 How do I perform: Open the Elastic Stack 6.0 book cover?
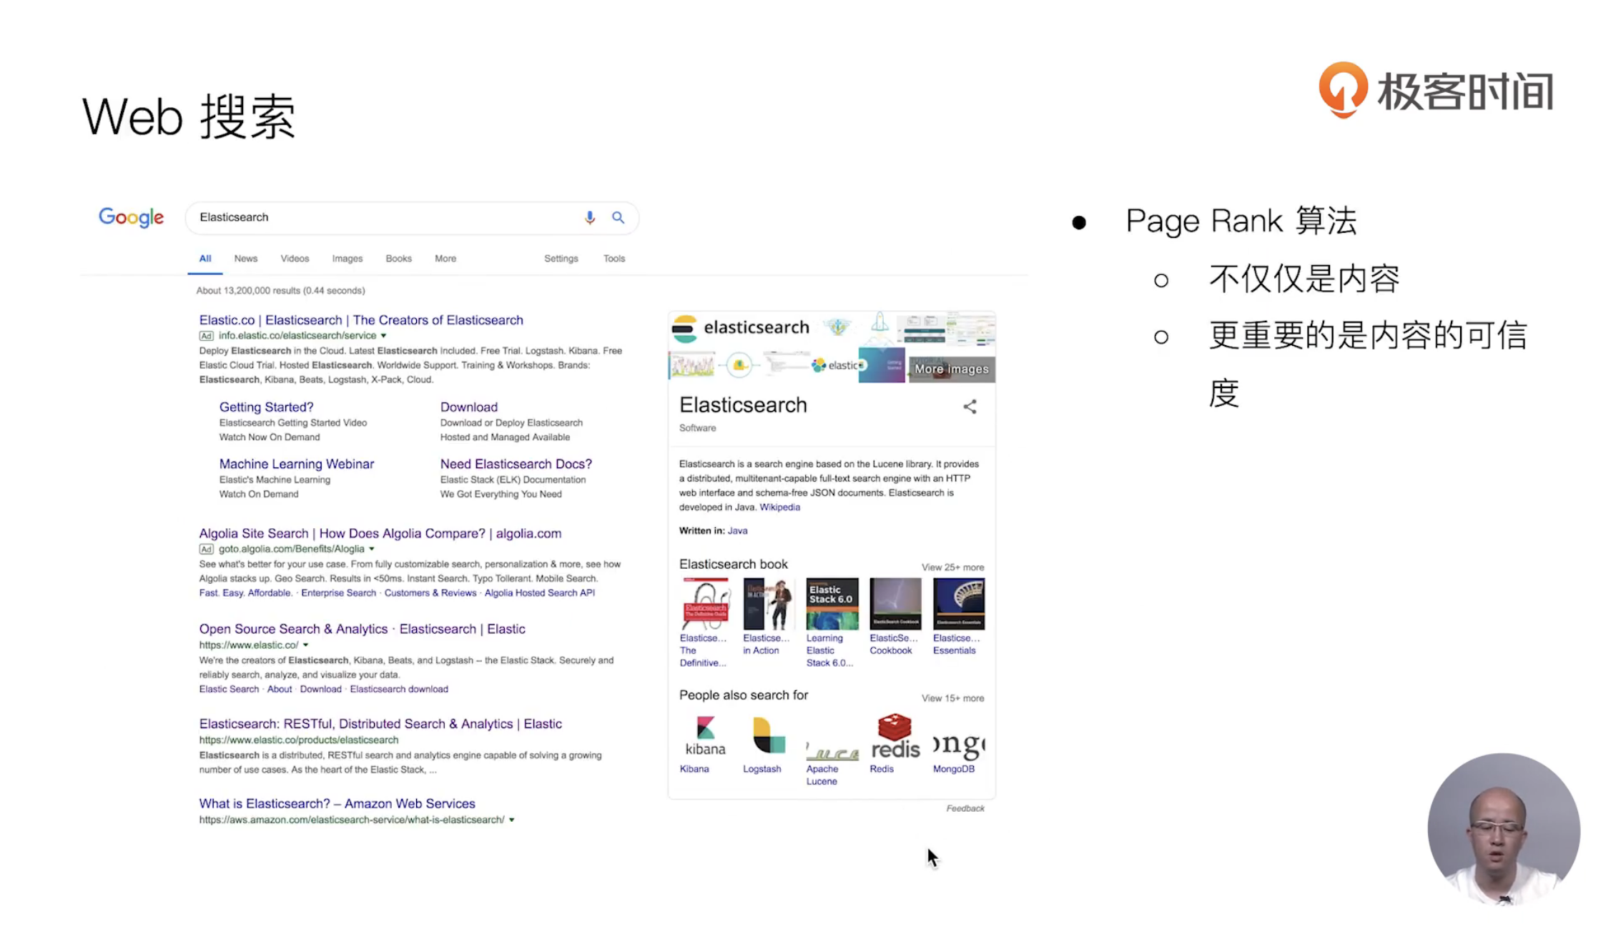coord(832,603)
